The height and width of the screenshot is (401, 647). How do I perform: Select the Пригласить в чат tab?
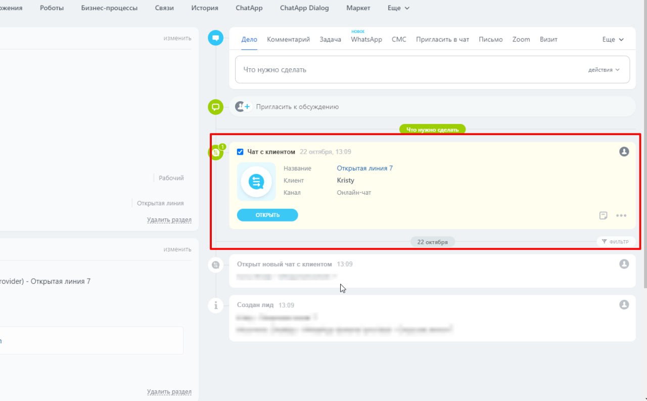443,39
